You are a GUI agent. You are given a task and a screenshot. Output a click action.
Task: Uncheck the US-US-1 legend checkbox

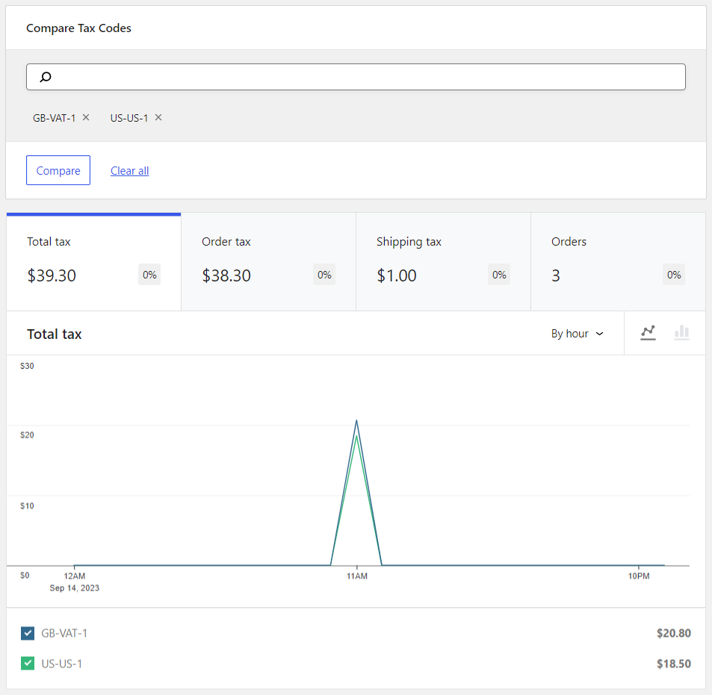[28, 663]
